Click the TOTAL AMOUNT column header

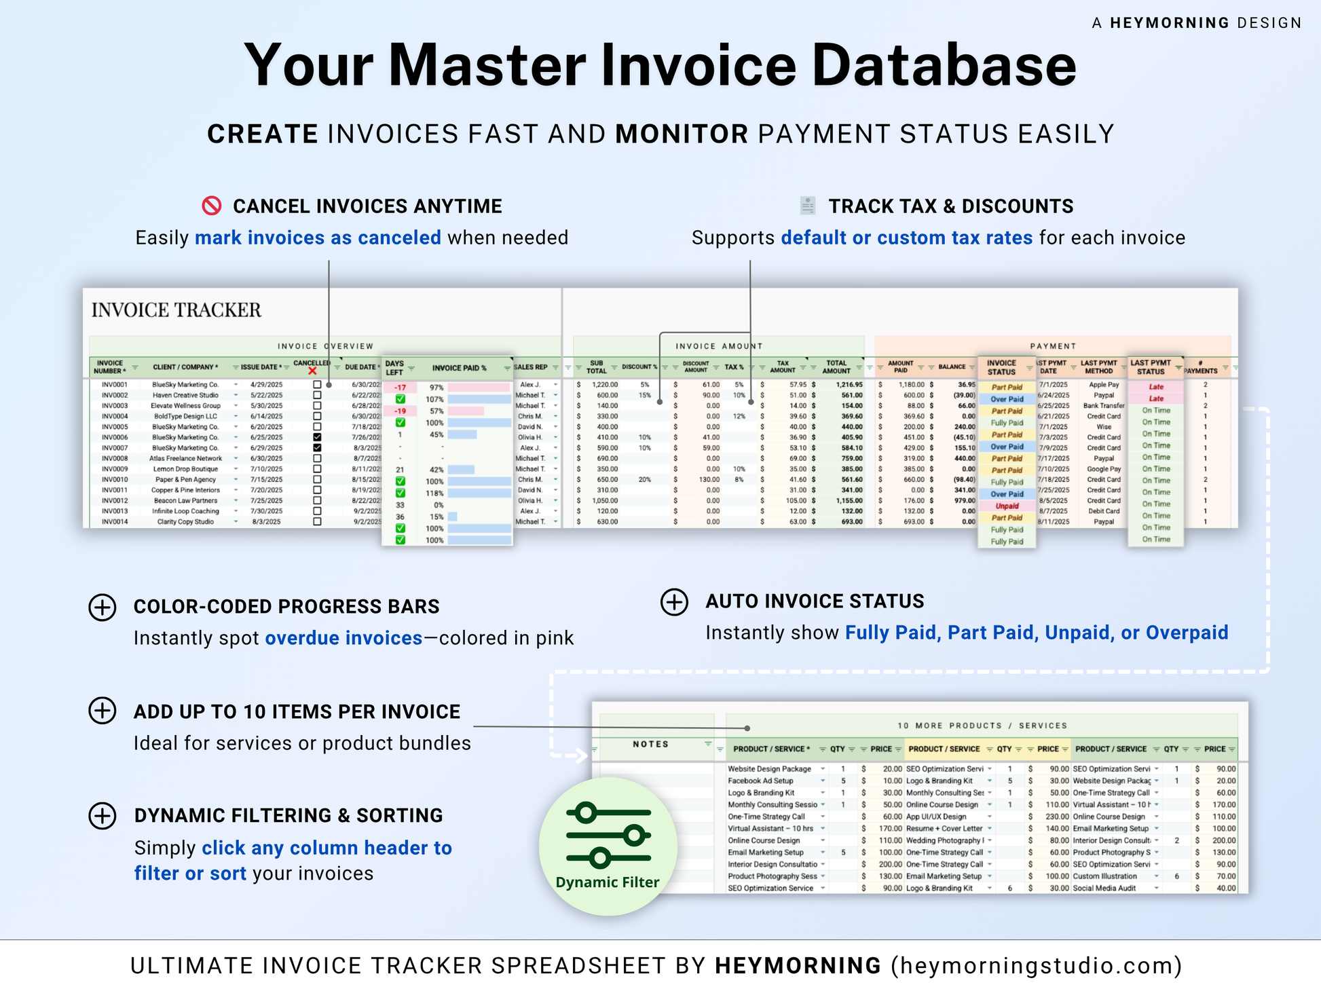pyautogui.click(x=836, y=367)
